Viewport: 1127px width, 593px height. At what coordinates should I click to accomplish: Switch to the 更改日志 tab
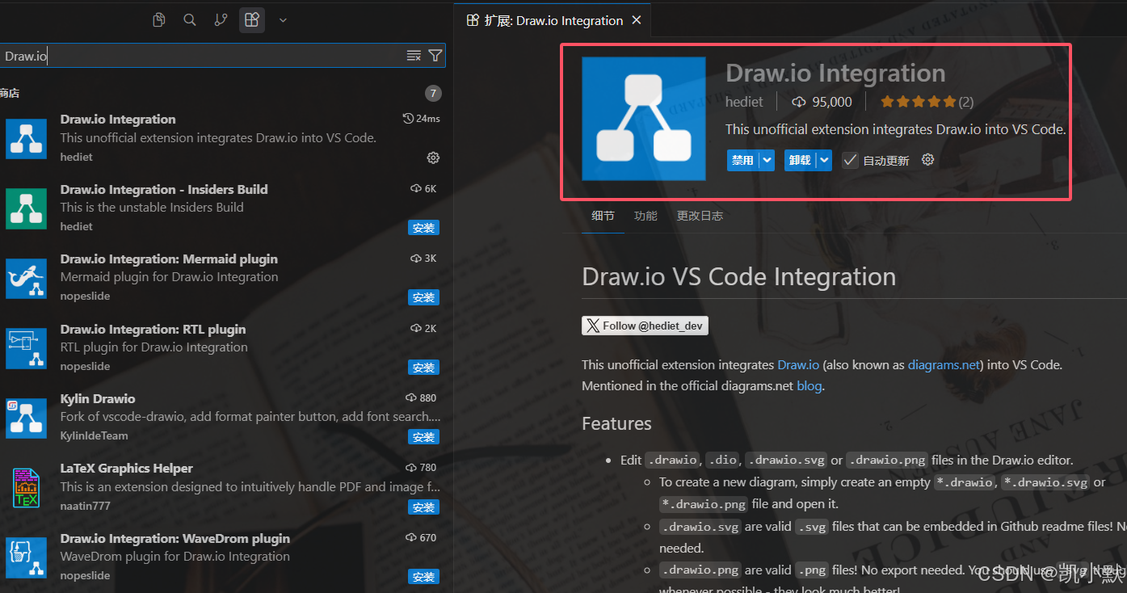pyautogui.click(x=700, y=216)
